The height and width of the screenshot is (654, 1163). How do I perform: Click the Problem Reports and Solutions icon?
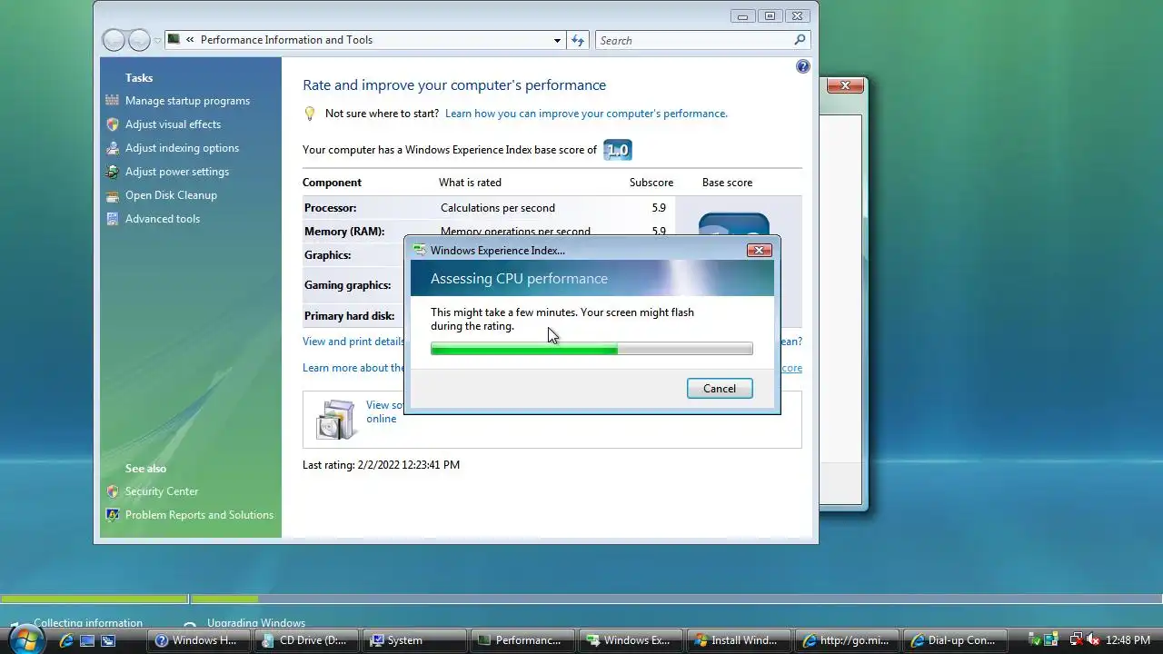click(x=113, y=515)
